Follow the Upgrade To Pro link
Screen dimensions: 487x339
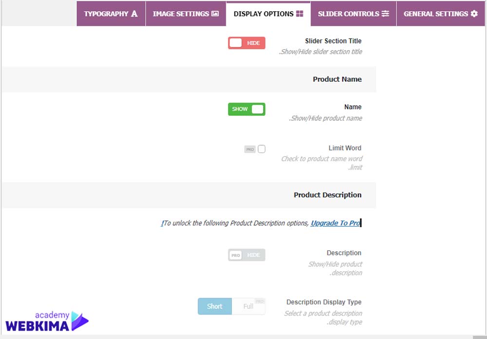(336, 223)
